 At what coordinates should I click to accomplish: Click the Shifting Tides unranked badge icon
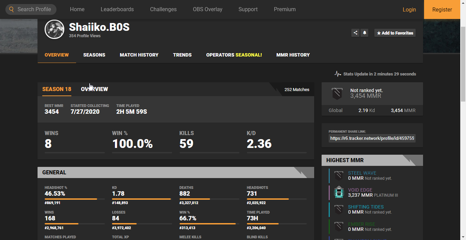click(339, 209)
